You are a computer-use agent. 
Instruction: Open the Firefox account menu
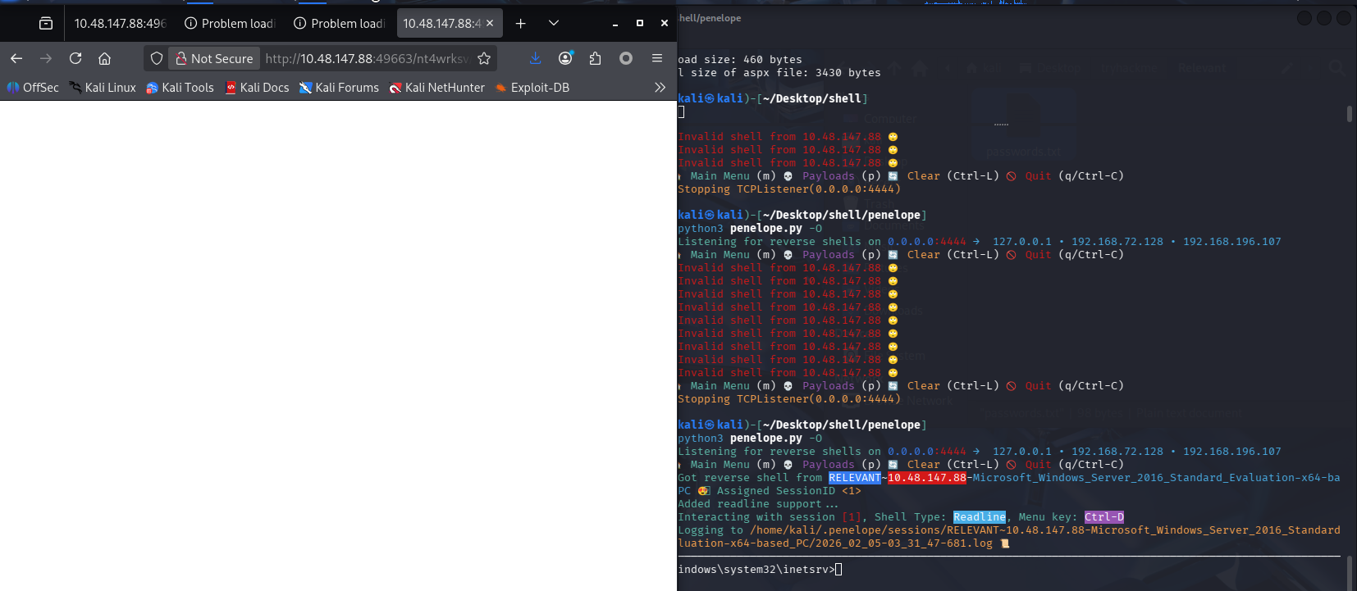[565, 58]
